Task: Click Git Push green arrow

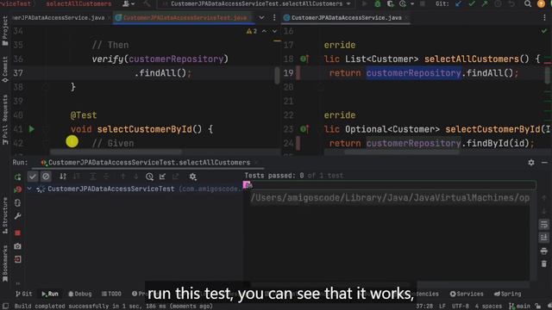Action: point(485,3)
